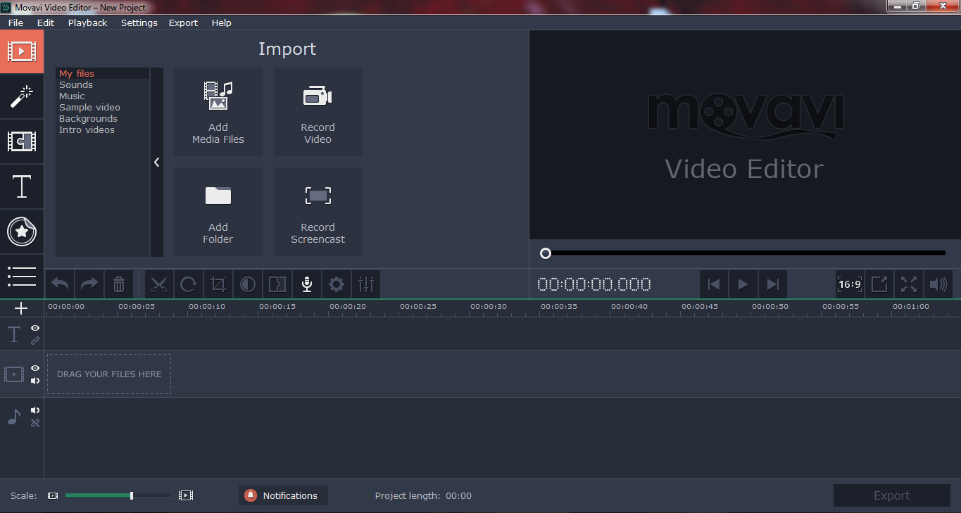Screen dimensions: 961x513
Task: Hide the video track using the eye toggle
Action: [34, 367]
